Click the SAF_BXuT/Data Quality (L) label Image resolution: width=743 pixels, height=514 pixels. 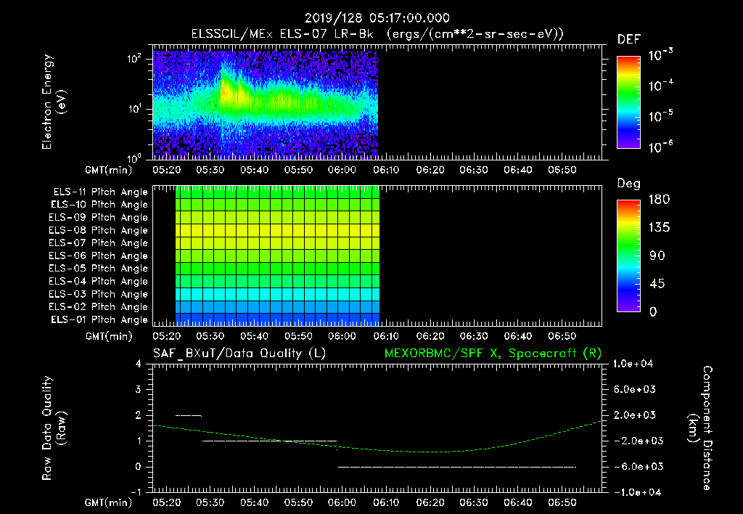(x=239, y=354)
